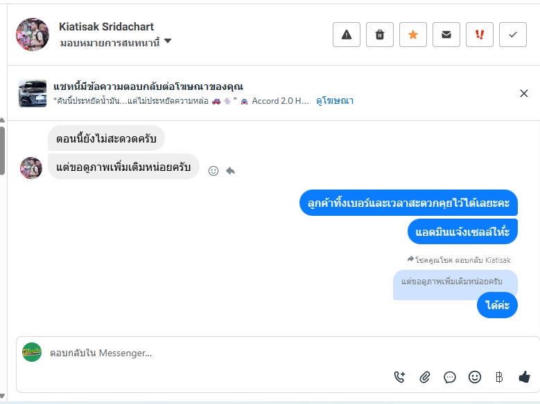Open saved replies speech bubble icon
The height and width of the screenshot is (404, 540).
(x=450, y=377)
